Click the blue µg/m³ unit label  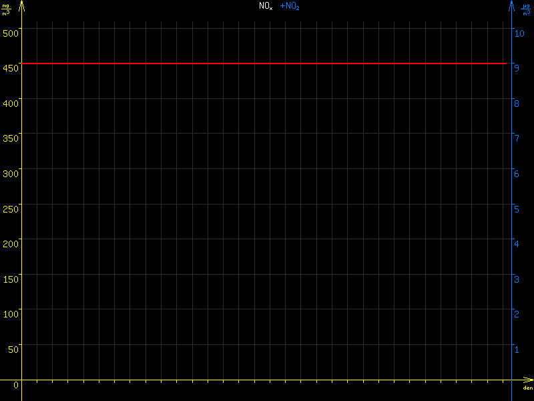coord(526,9)
